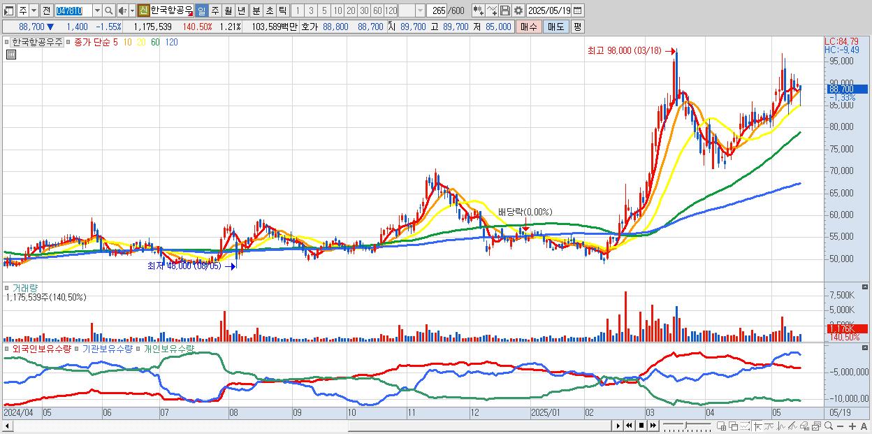The width and height of the screenshot is (872, 434).
Task: Click the 265 bar count field
Action: point(437,10)
